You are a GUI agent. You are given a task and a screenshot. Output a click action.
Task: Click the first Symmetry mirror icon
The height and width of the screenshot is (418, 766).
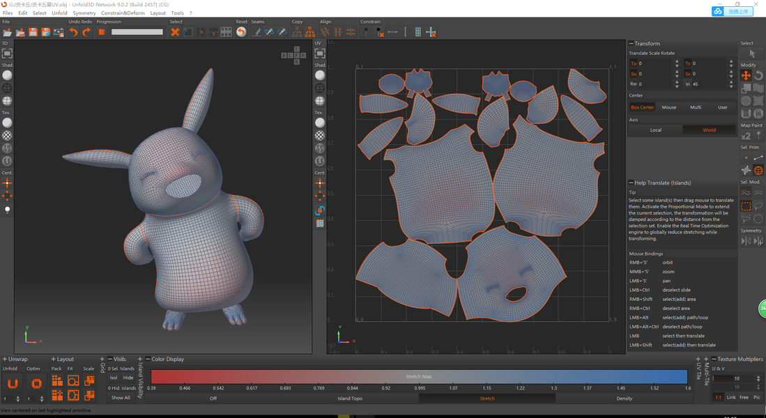746,241
